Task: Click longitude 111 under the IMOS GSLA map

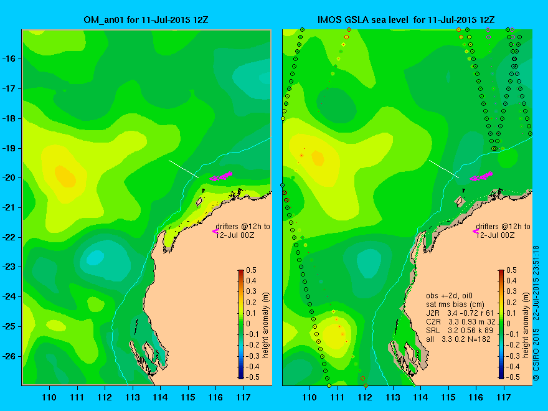Action: pos(338,397)
